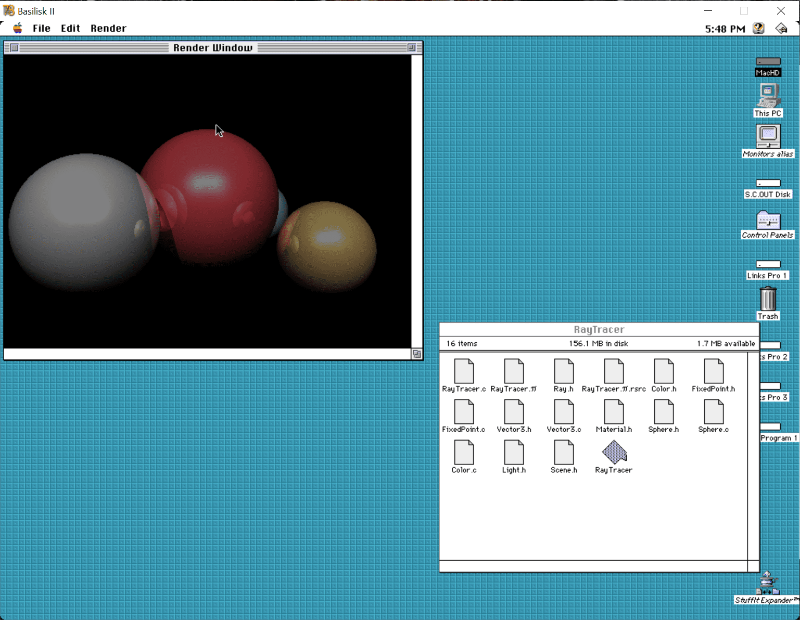Open the File menu
This screenshot has width=800, height=620.
[x=41, y=29]
